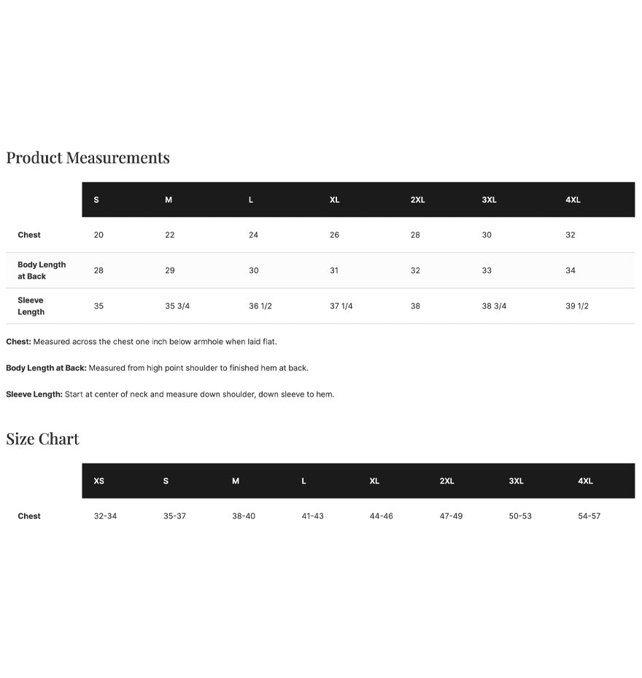642x678 pixels.
Task: Select the 3XL header in Size Chart
Action: [516, 481]
